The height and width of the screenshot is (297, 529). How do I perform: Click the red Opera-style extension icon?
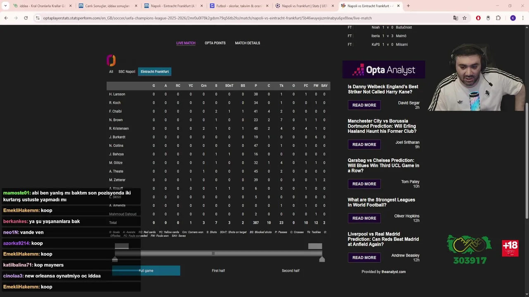[478, 18]
